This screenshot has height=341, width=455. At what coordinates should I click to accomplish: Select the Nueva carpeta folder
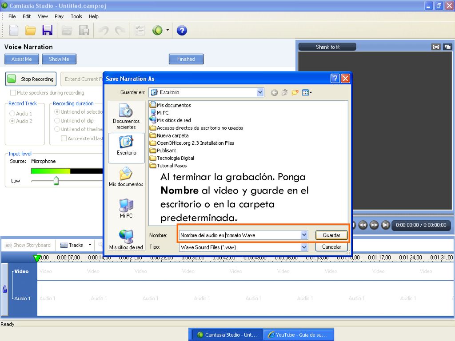(169, 135)
